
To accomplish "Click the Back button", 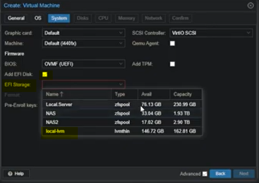I will point(220,174).
